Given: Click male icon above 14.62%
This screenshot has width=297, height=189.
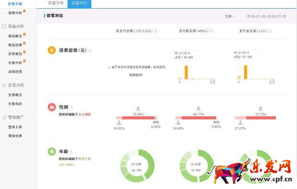Looking at the screenshot, I should pyautogui.click(x=119, y=122).
